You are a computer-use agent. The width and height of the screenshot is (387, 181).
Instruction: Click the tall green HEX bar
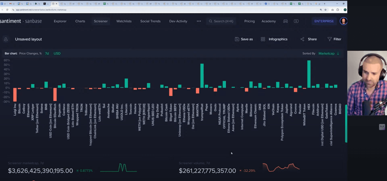[309, 74]
